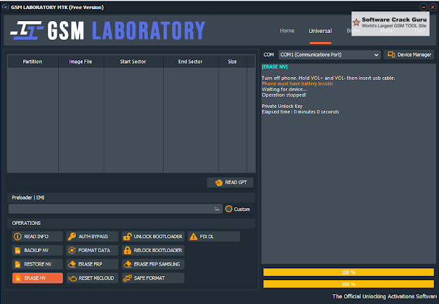Screen dimensions: 439x304
Task: Click the Device Manager label text
Action: pyautogui.click(x=414, y=55)
